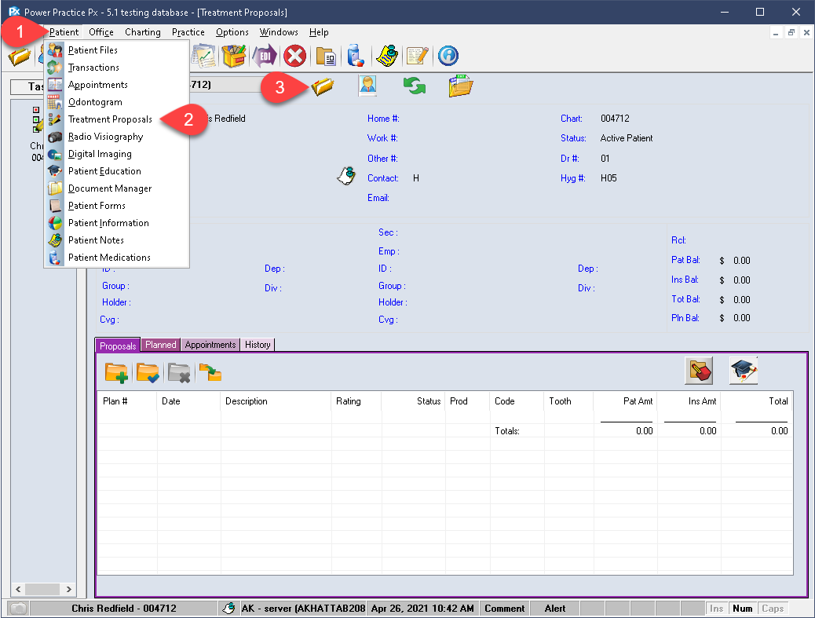The width and height of the screenshot is (815, 618).
Task: Choose Odontogram from the Patient menu
Action: [116, 102]
